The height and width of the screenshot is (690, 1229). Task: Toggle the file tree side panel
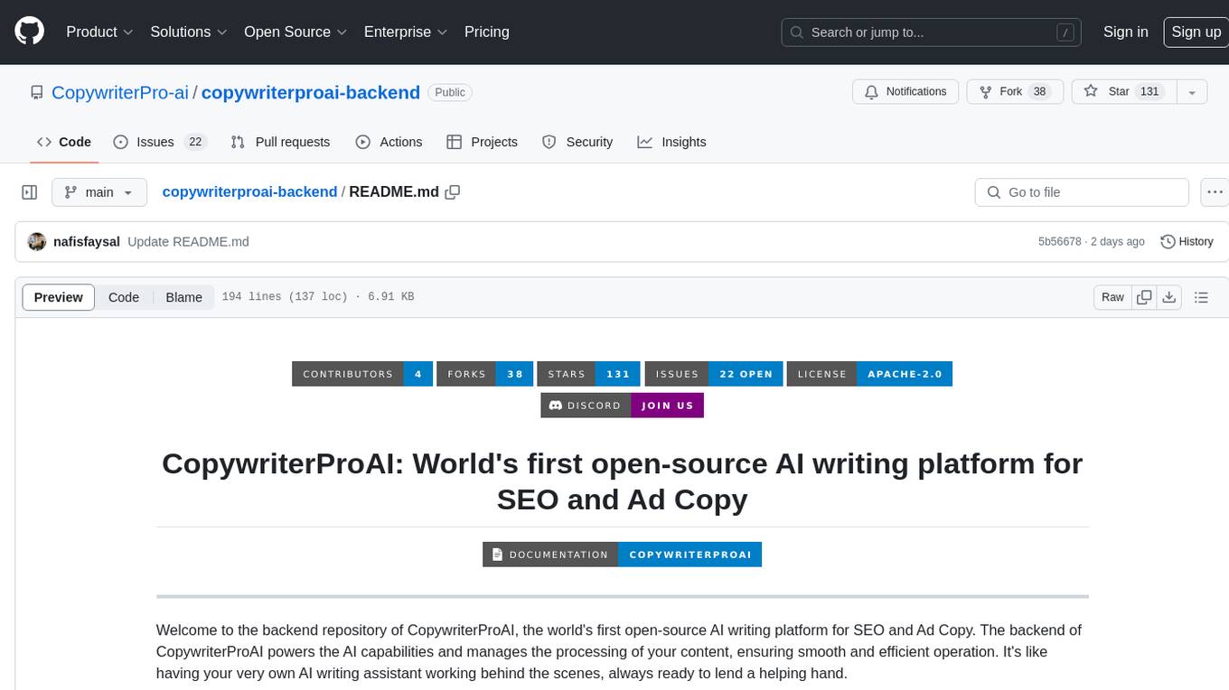30,192
